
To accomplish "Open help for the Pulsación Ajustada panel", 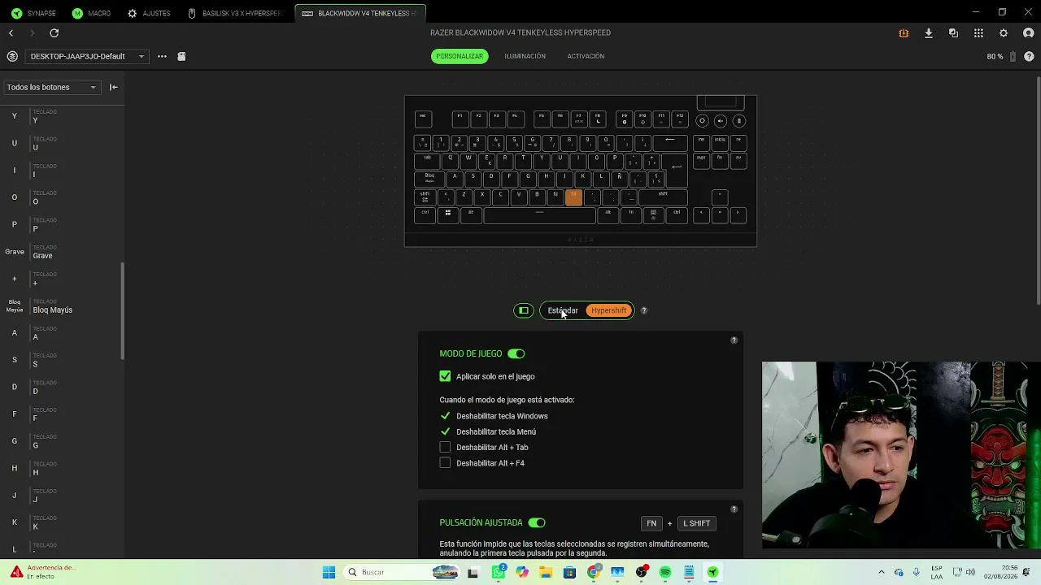I will point(734,509).
